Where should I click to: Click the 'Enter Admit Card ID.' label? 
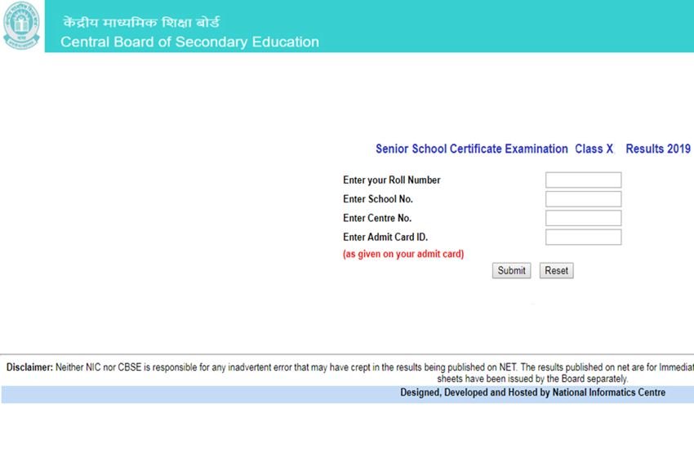coord(385,237)
